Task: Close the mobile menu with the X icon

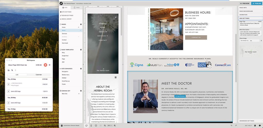Action: coord(115,17)
